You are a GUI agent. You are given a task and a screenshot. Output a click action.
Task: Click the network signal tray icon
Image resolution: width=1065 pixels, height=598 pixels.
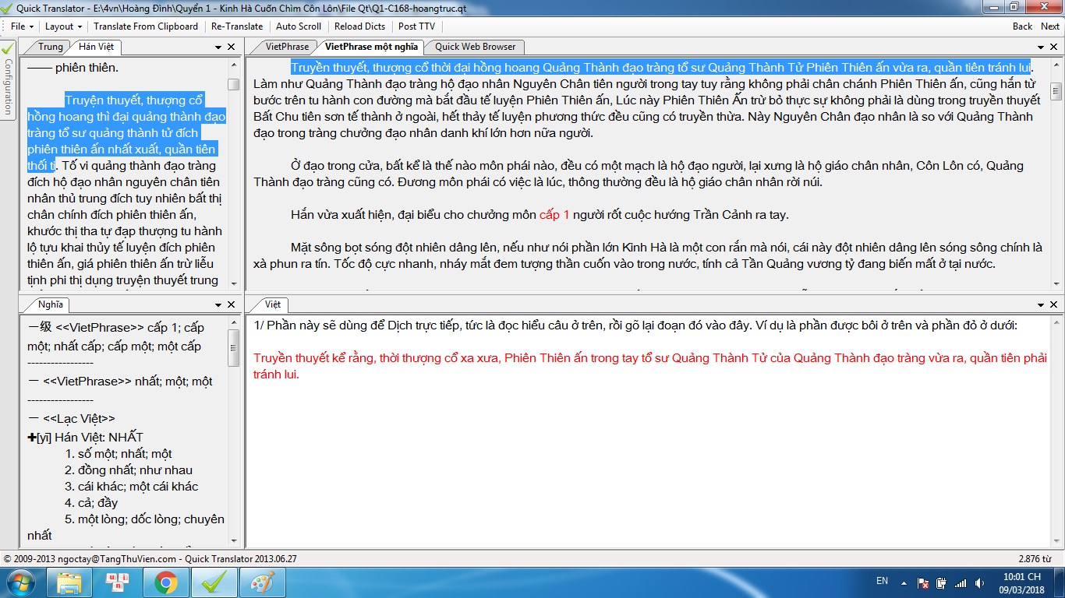coord(960,582)
